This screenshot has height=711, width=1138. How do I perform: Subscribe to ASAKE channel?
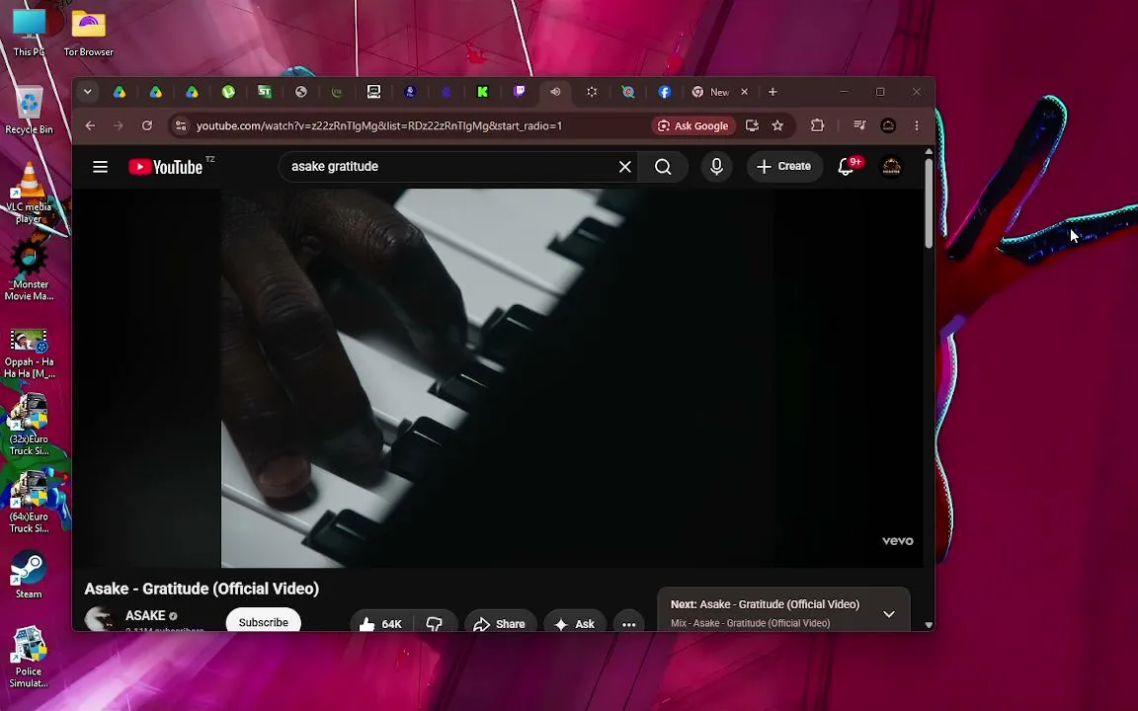point(264,622)
